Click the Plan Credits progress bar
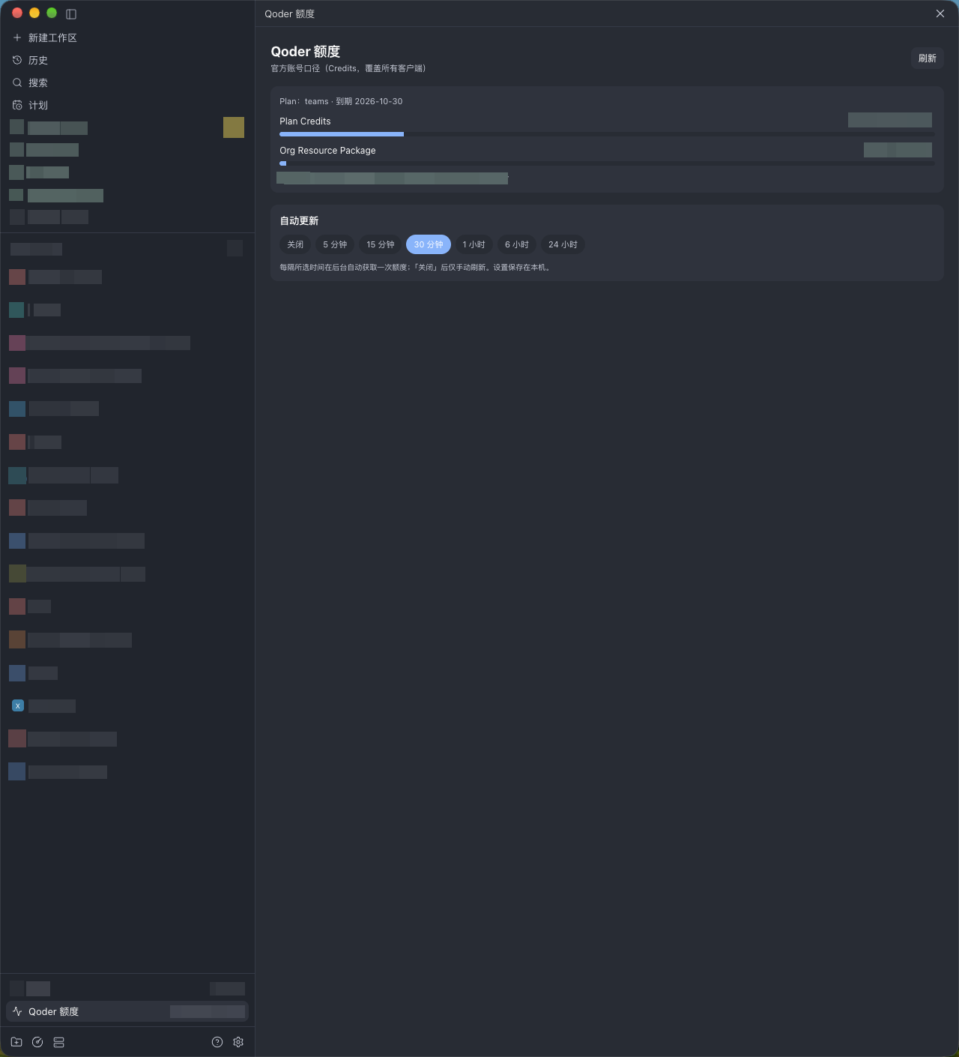Viewport: 959px width, 1057px height. point(607,134)
